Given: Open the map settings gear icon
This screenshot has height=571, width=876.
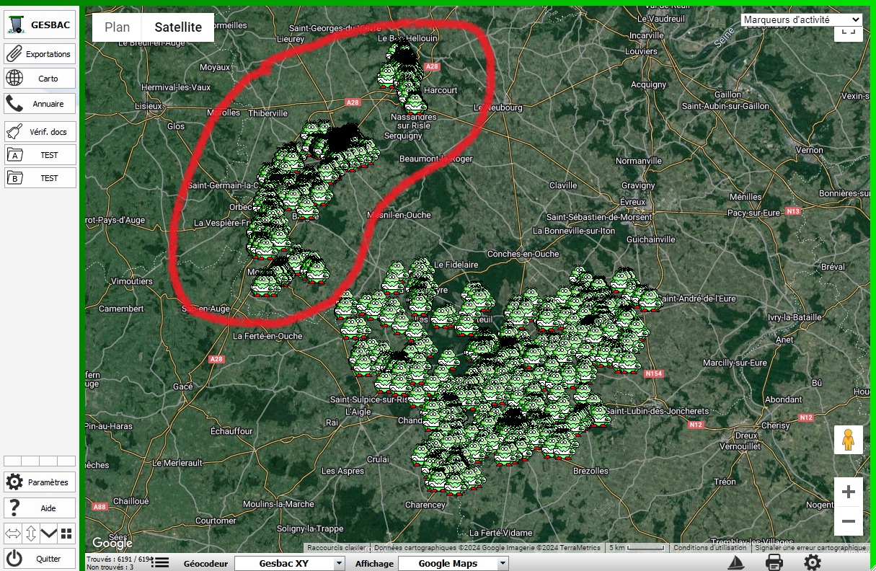Looking at the screenshot, I should tap(813, 563).
